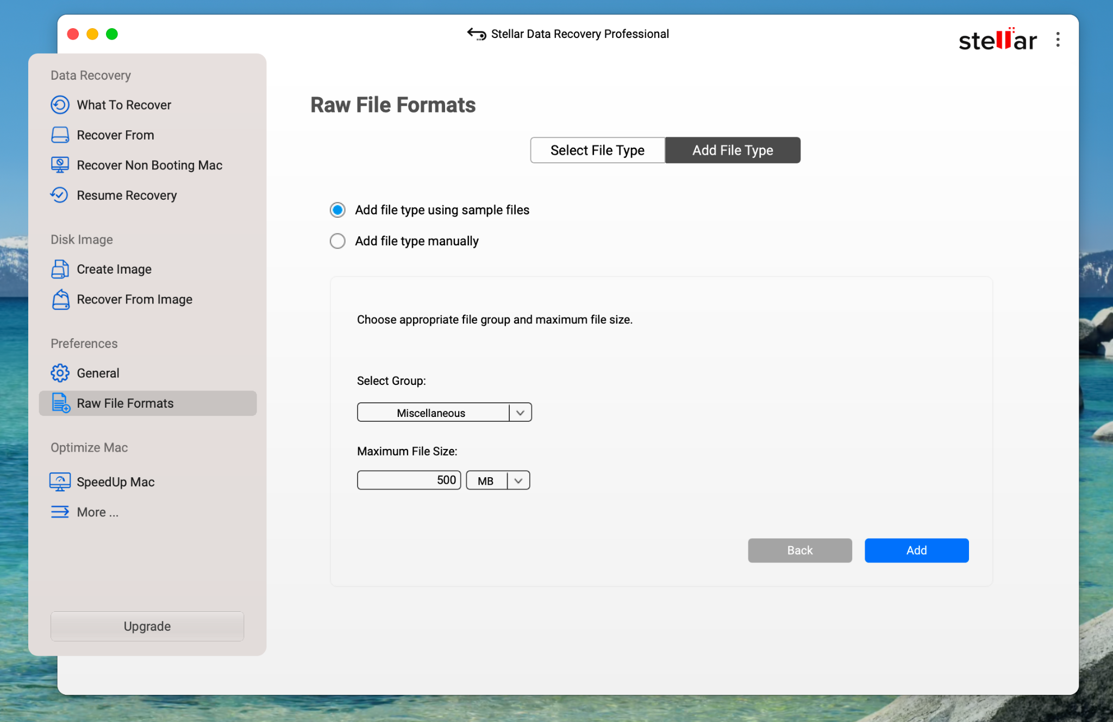The height and width of the screenshot is (722, 1113).
Task: Click the Resume Recovery icon
Action: click(59, 195)
